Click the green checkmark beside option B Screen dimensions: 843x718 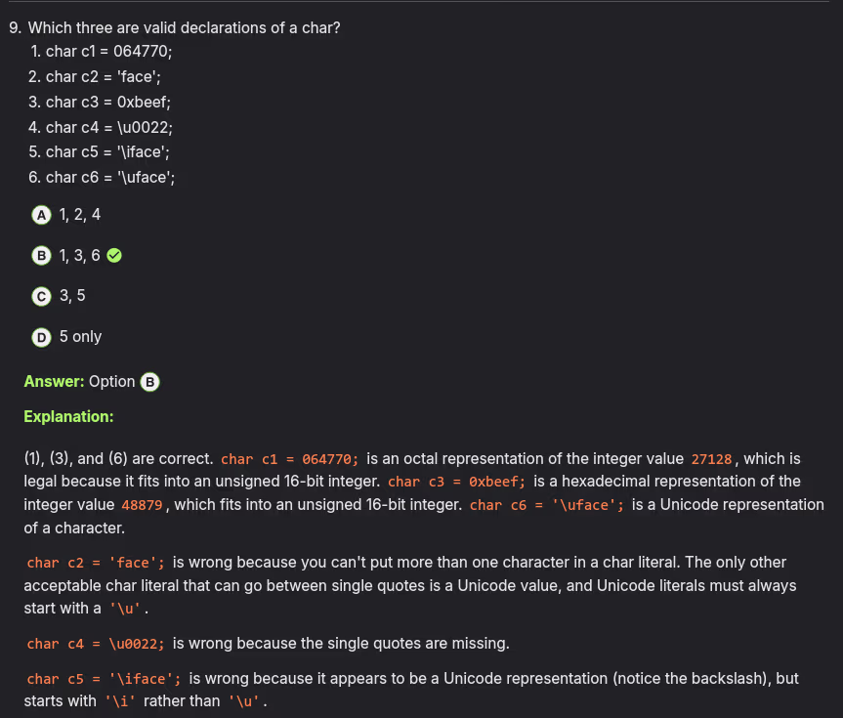click(114, 256)
